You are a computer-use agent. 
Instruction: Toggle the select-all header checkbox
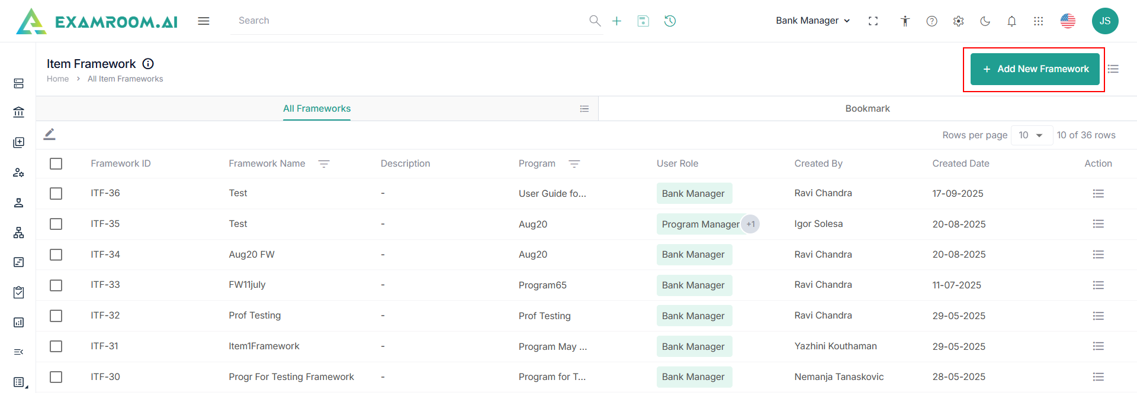[x=56, y=164]
